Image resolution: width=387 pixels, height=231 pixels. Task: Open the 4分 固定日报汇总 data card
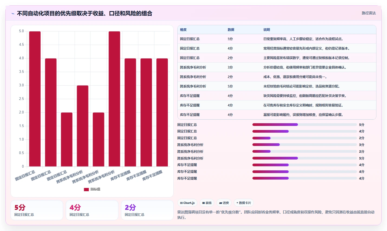click(92, 210)
